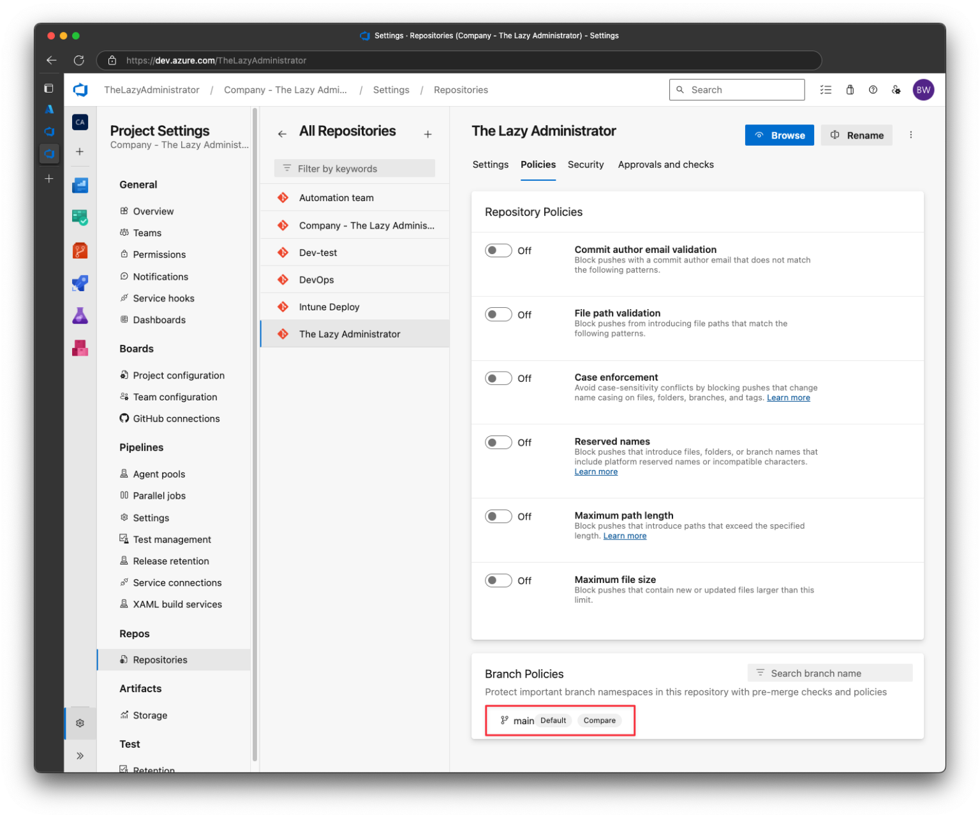The width and height of the screenshot is (980, 818).
Task: Open the project overview icon in sidebar
Action: [80, 185]
